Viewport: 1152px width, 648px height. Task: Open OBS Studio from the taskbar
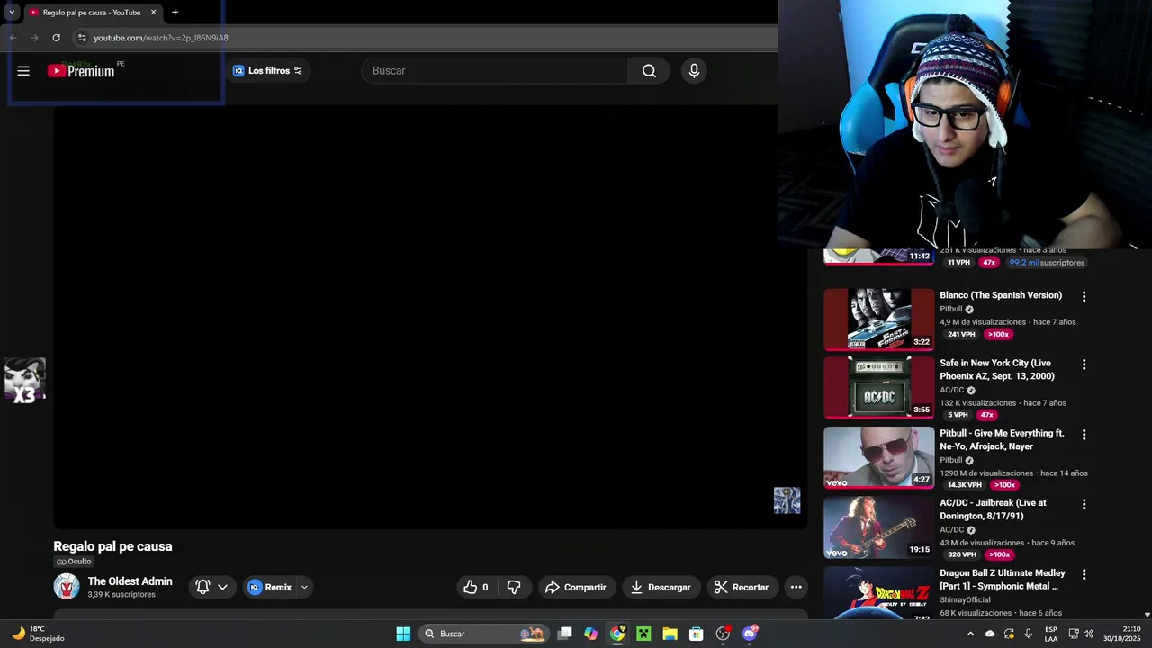(x=723, y=634)
